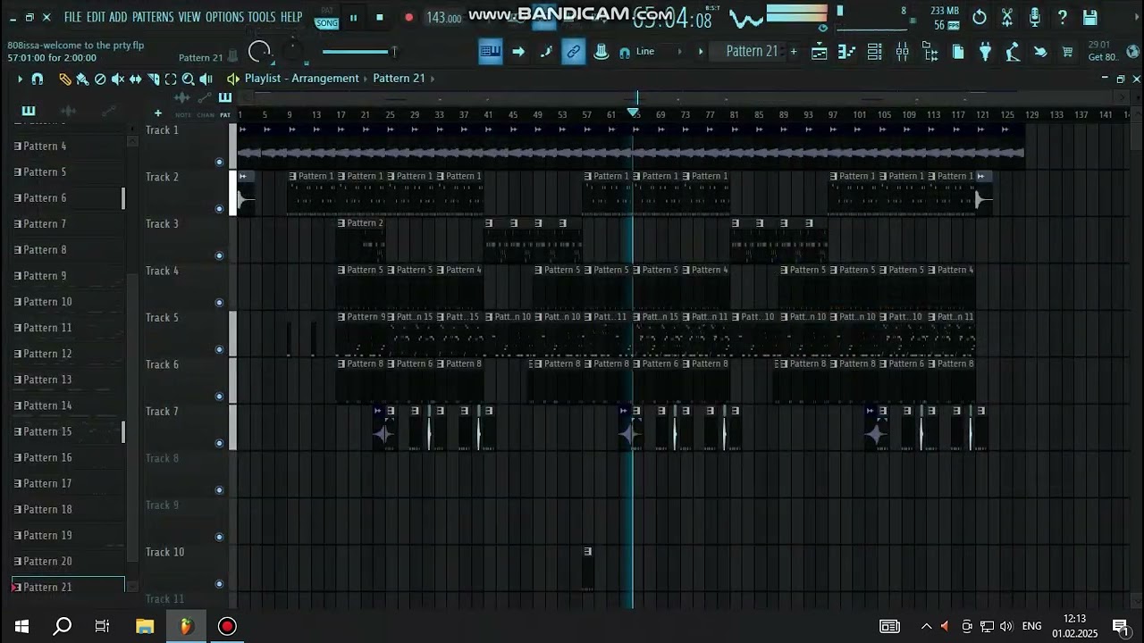Screen dimensions: 1144x643
Task: Mute Track 5 using its green dot
Action: click(219, 349)
